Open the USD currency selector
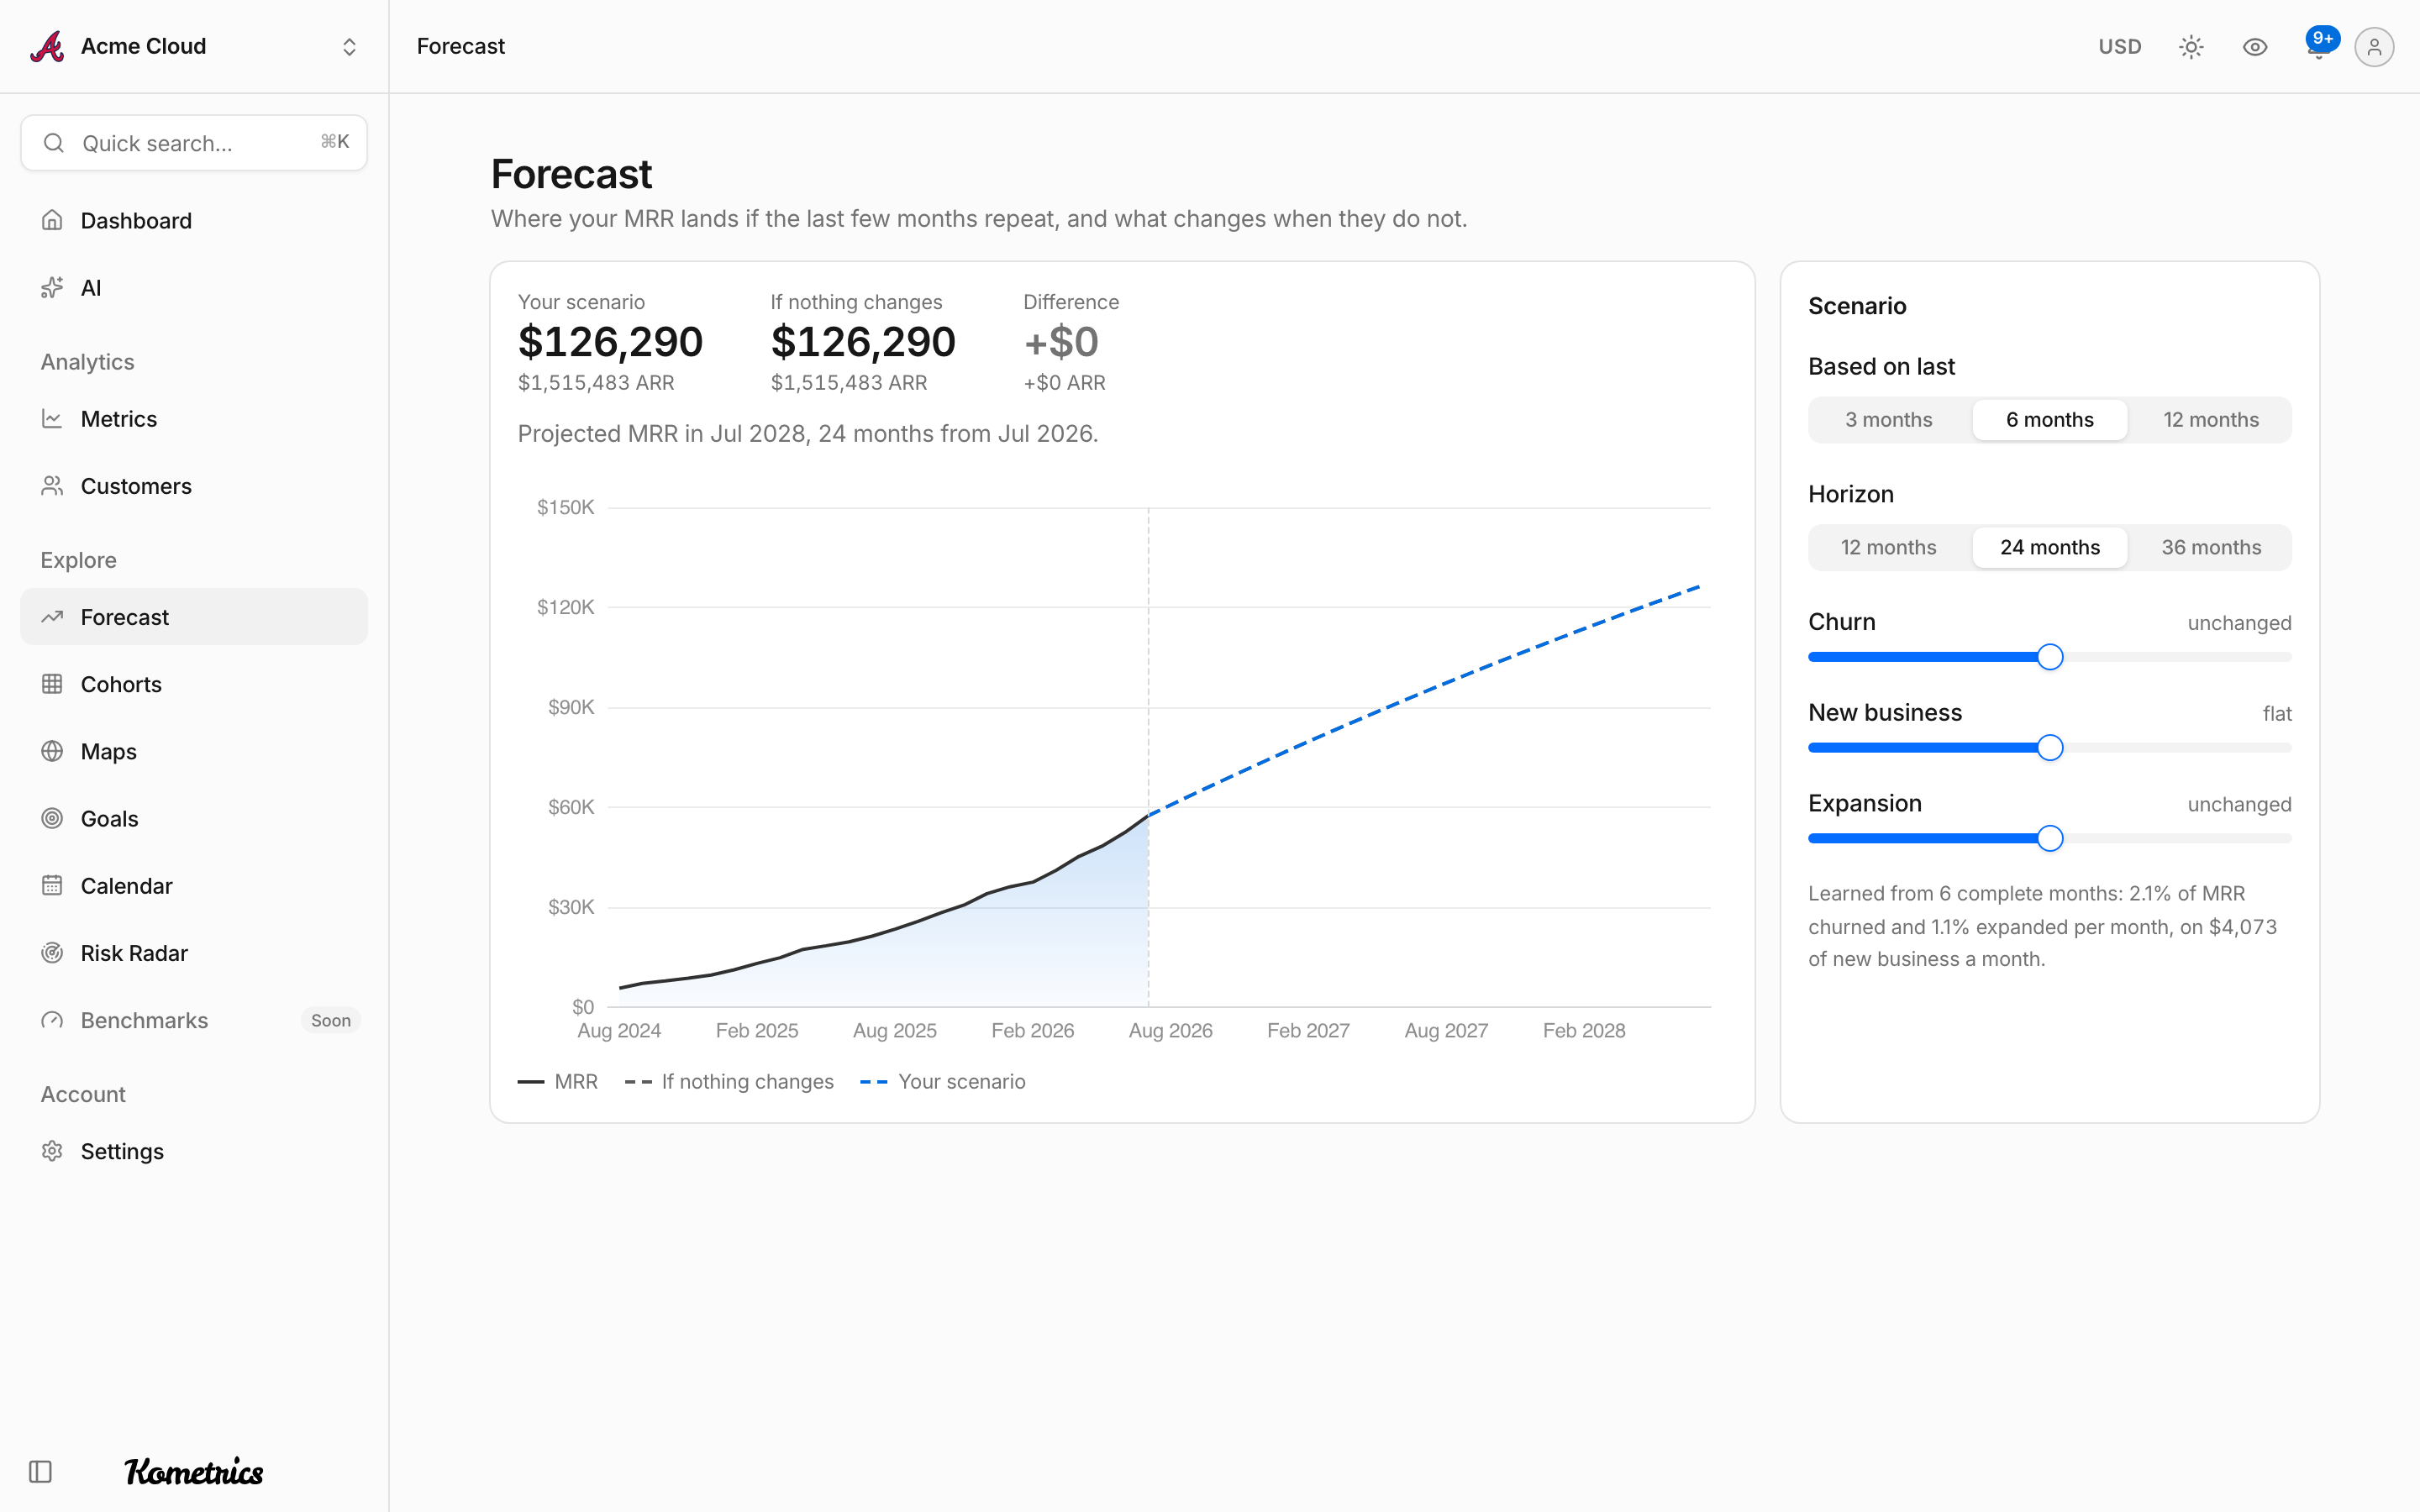Screen dimensions: 2420x1512 pos(2119,47)
